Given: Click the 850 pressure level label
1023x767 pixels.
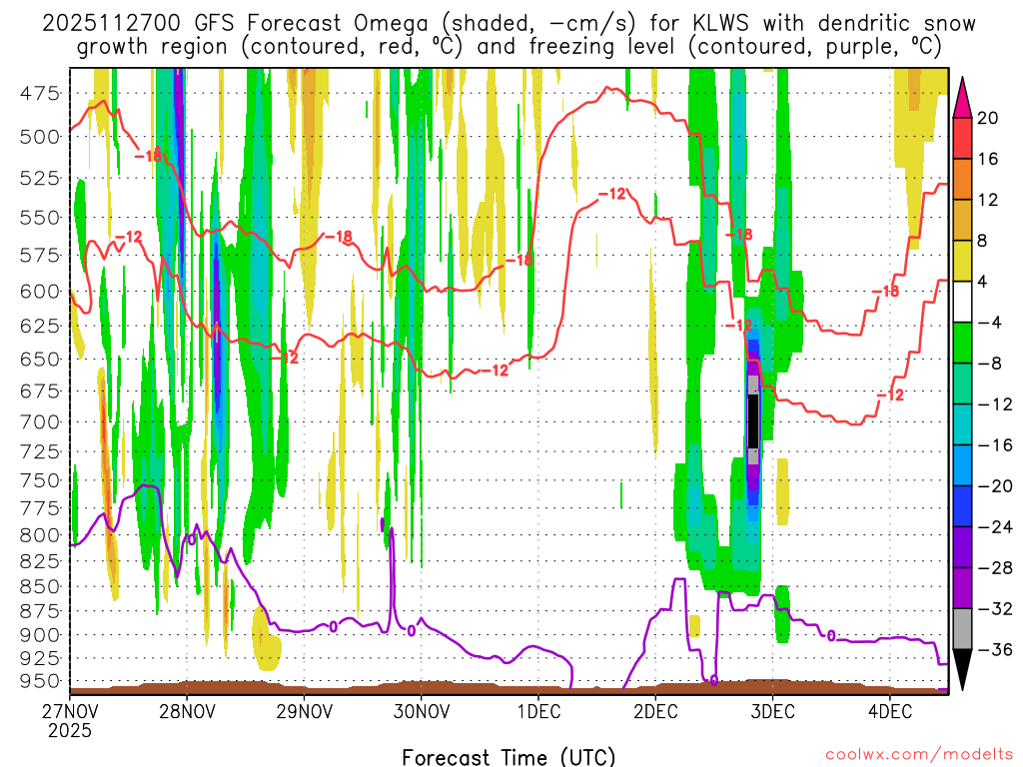Looking at the screenshot, I should (40, 587).
